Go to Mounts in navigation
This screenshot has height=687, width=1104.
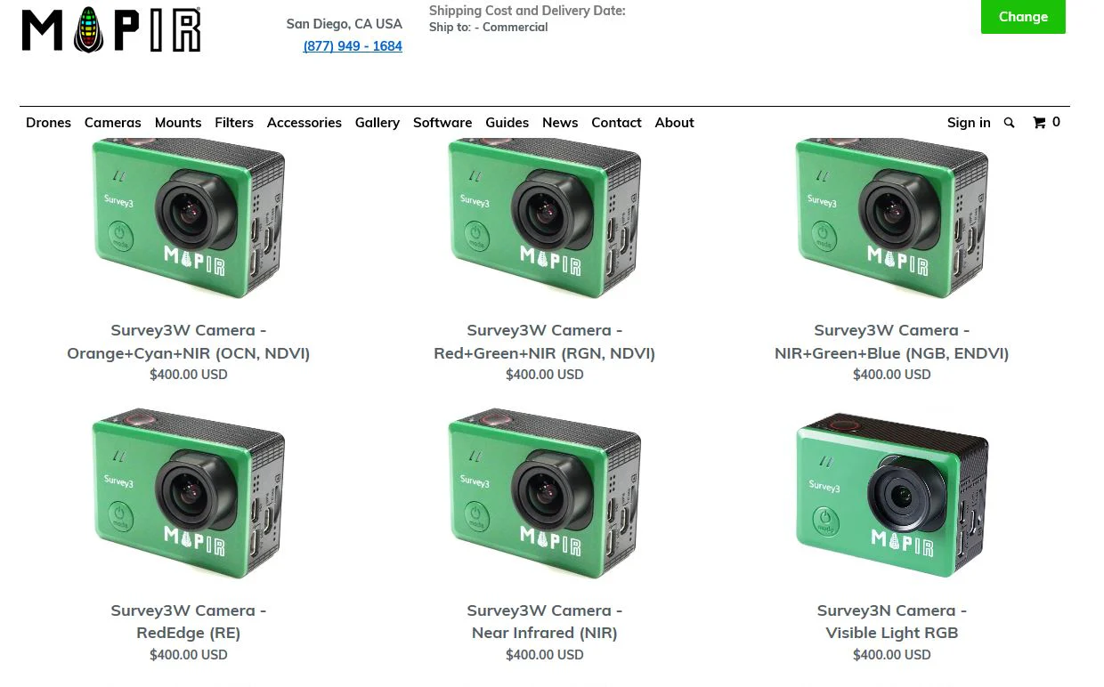pyautogui.click(x=178, y=123)
